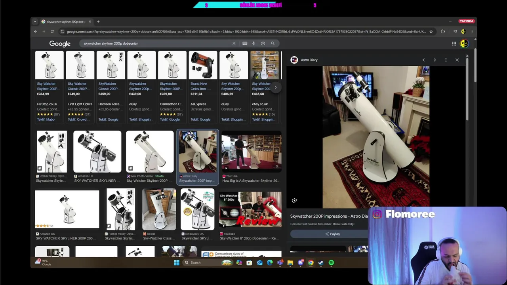
Task: Open Carmarthen £399,00 Skywatcher listing
Action: click(x=172, y=87)
